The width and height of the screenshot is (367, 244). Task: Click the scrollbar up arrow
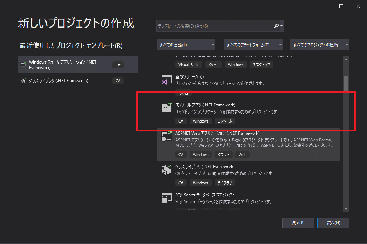tap(346, 60)
